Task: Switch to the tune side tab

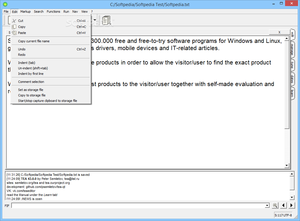Action: [x=292, y=65]
